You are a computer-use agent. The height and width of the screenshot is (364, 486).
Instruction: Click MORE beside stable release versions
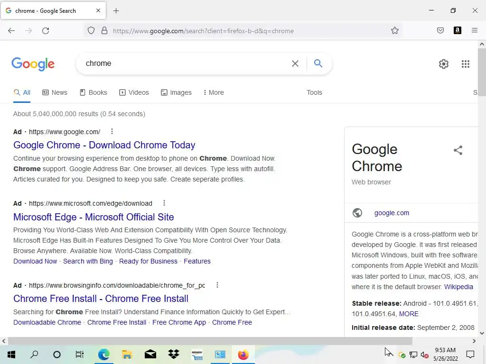pyautogui.click(x=409, y=314)
